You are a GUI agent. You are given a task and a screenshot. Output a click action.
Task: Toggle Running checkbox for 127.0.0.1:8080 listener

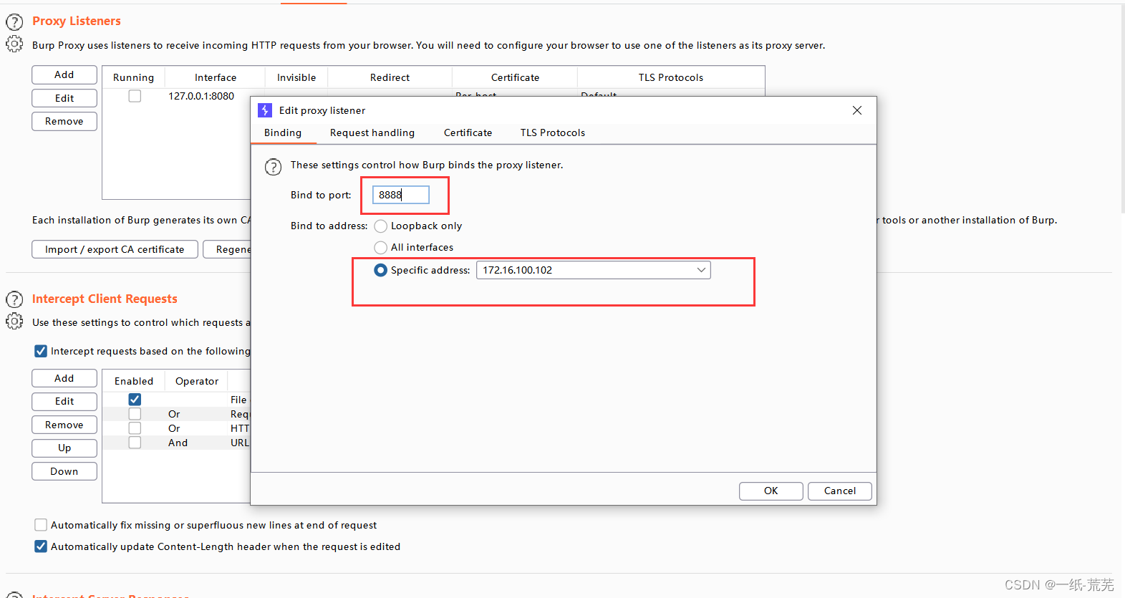pos(135,96)
